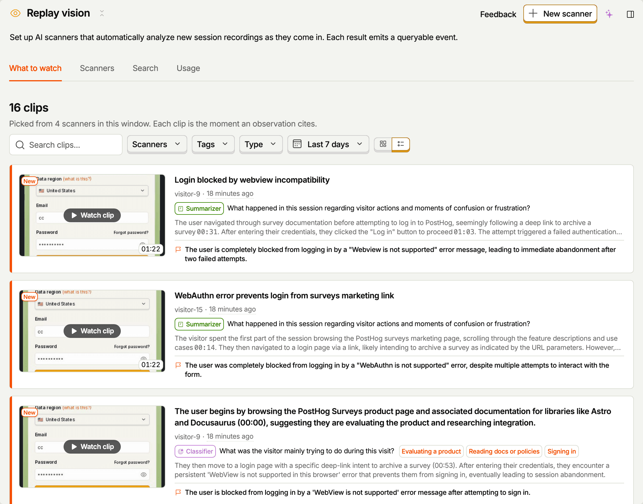The height and width of the screenshot is (504, 643).
Task: Switch to grid view of clips
Action: (383, 144)
